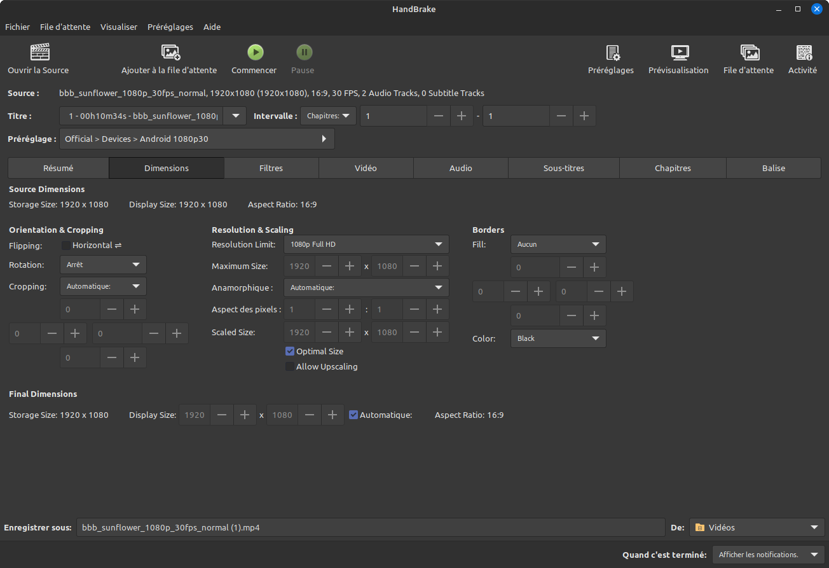Show the File d'attente queue icon
The height and width of the screenshot is (568, 829).
(x=750, y=52)
